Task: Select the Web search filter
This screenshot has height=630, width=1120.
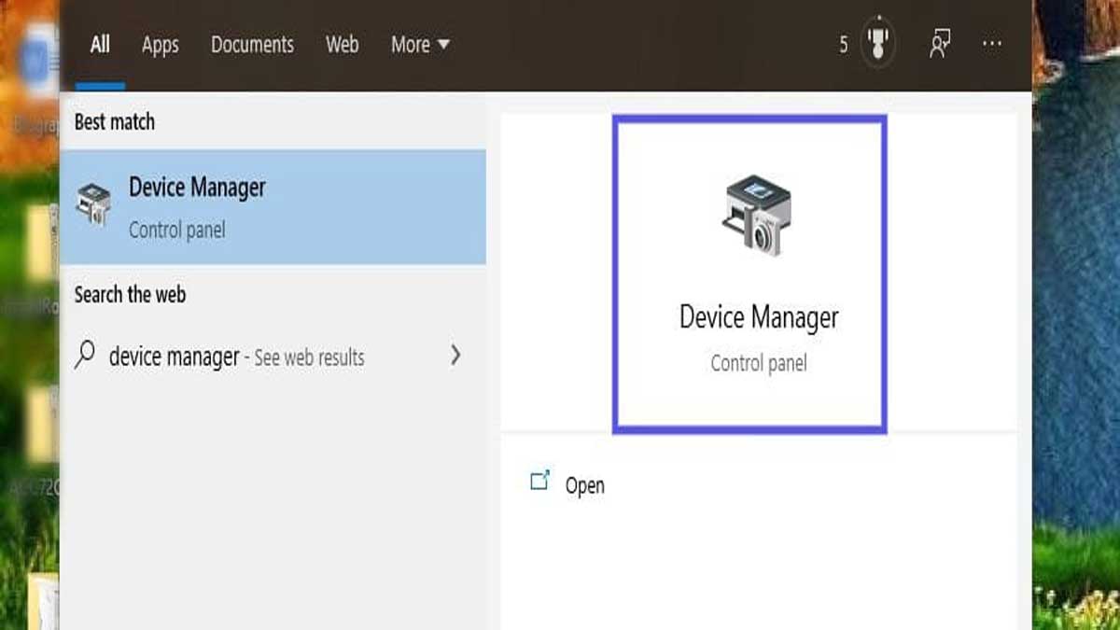Action: (342, 44)
